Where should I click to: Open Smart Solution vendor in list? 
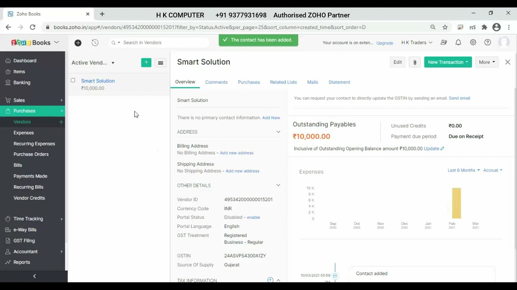pyautogui.click(x=98, y=81)
